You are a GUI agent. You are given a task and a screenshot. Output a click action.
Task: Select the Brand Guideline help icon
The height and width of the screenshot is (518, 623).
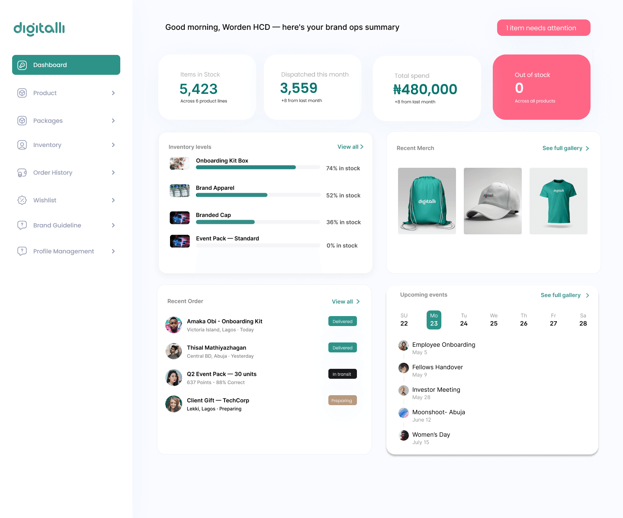(x=22, y=225)
